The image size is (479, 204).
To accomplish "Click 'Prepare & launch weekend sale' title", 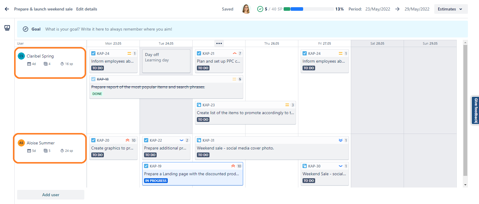I will point(43,9).
